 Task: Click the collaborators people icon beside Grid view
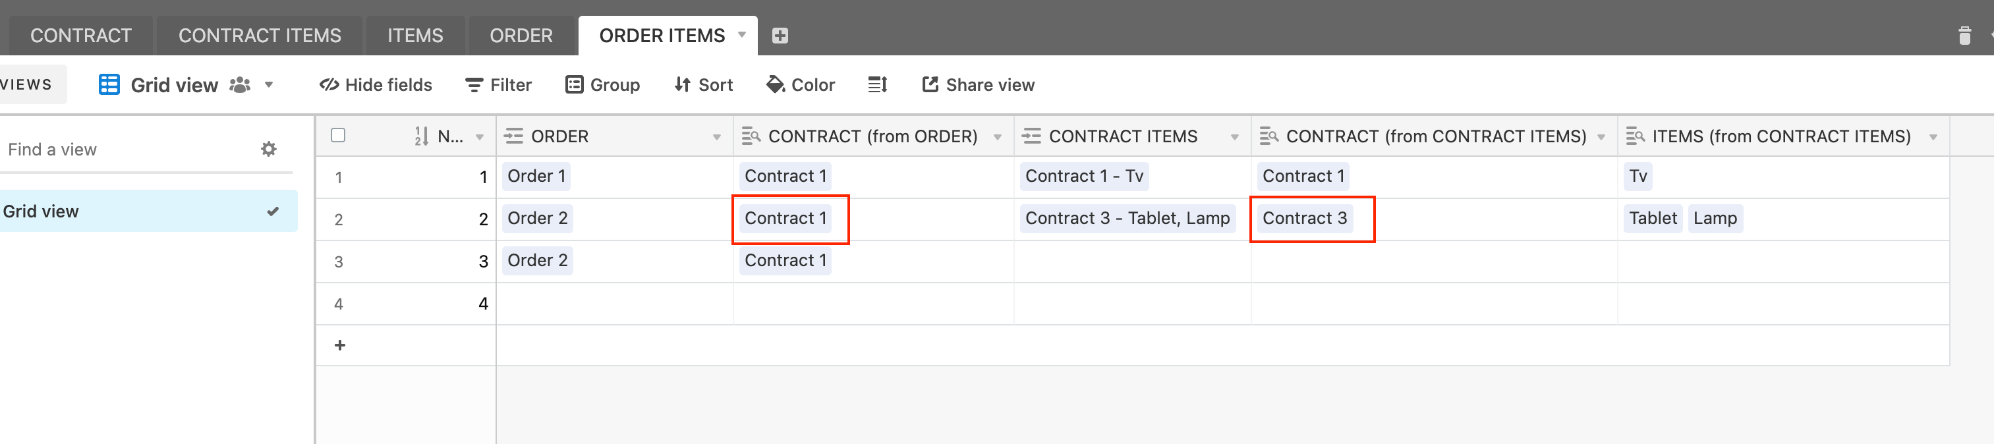240,85
